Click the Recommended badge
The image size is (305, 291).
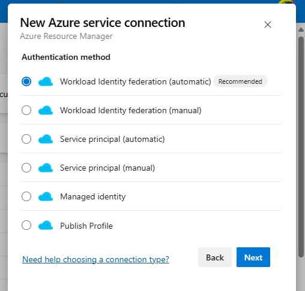(x=240, y=81)
